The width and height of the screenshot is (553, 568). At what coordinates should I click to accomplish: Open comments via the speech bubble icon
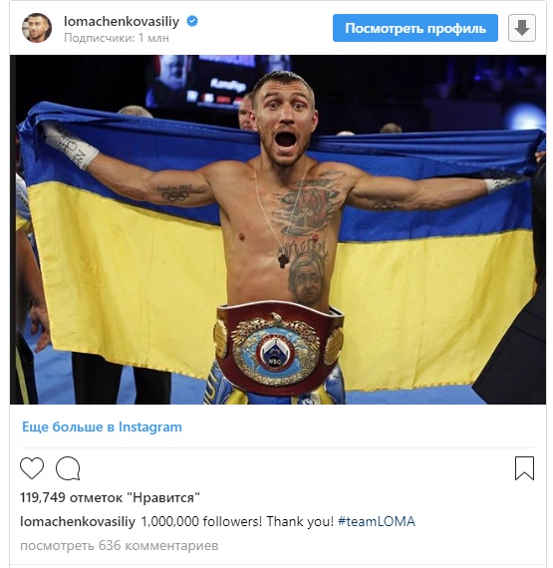[x=68, y=468]
